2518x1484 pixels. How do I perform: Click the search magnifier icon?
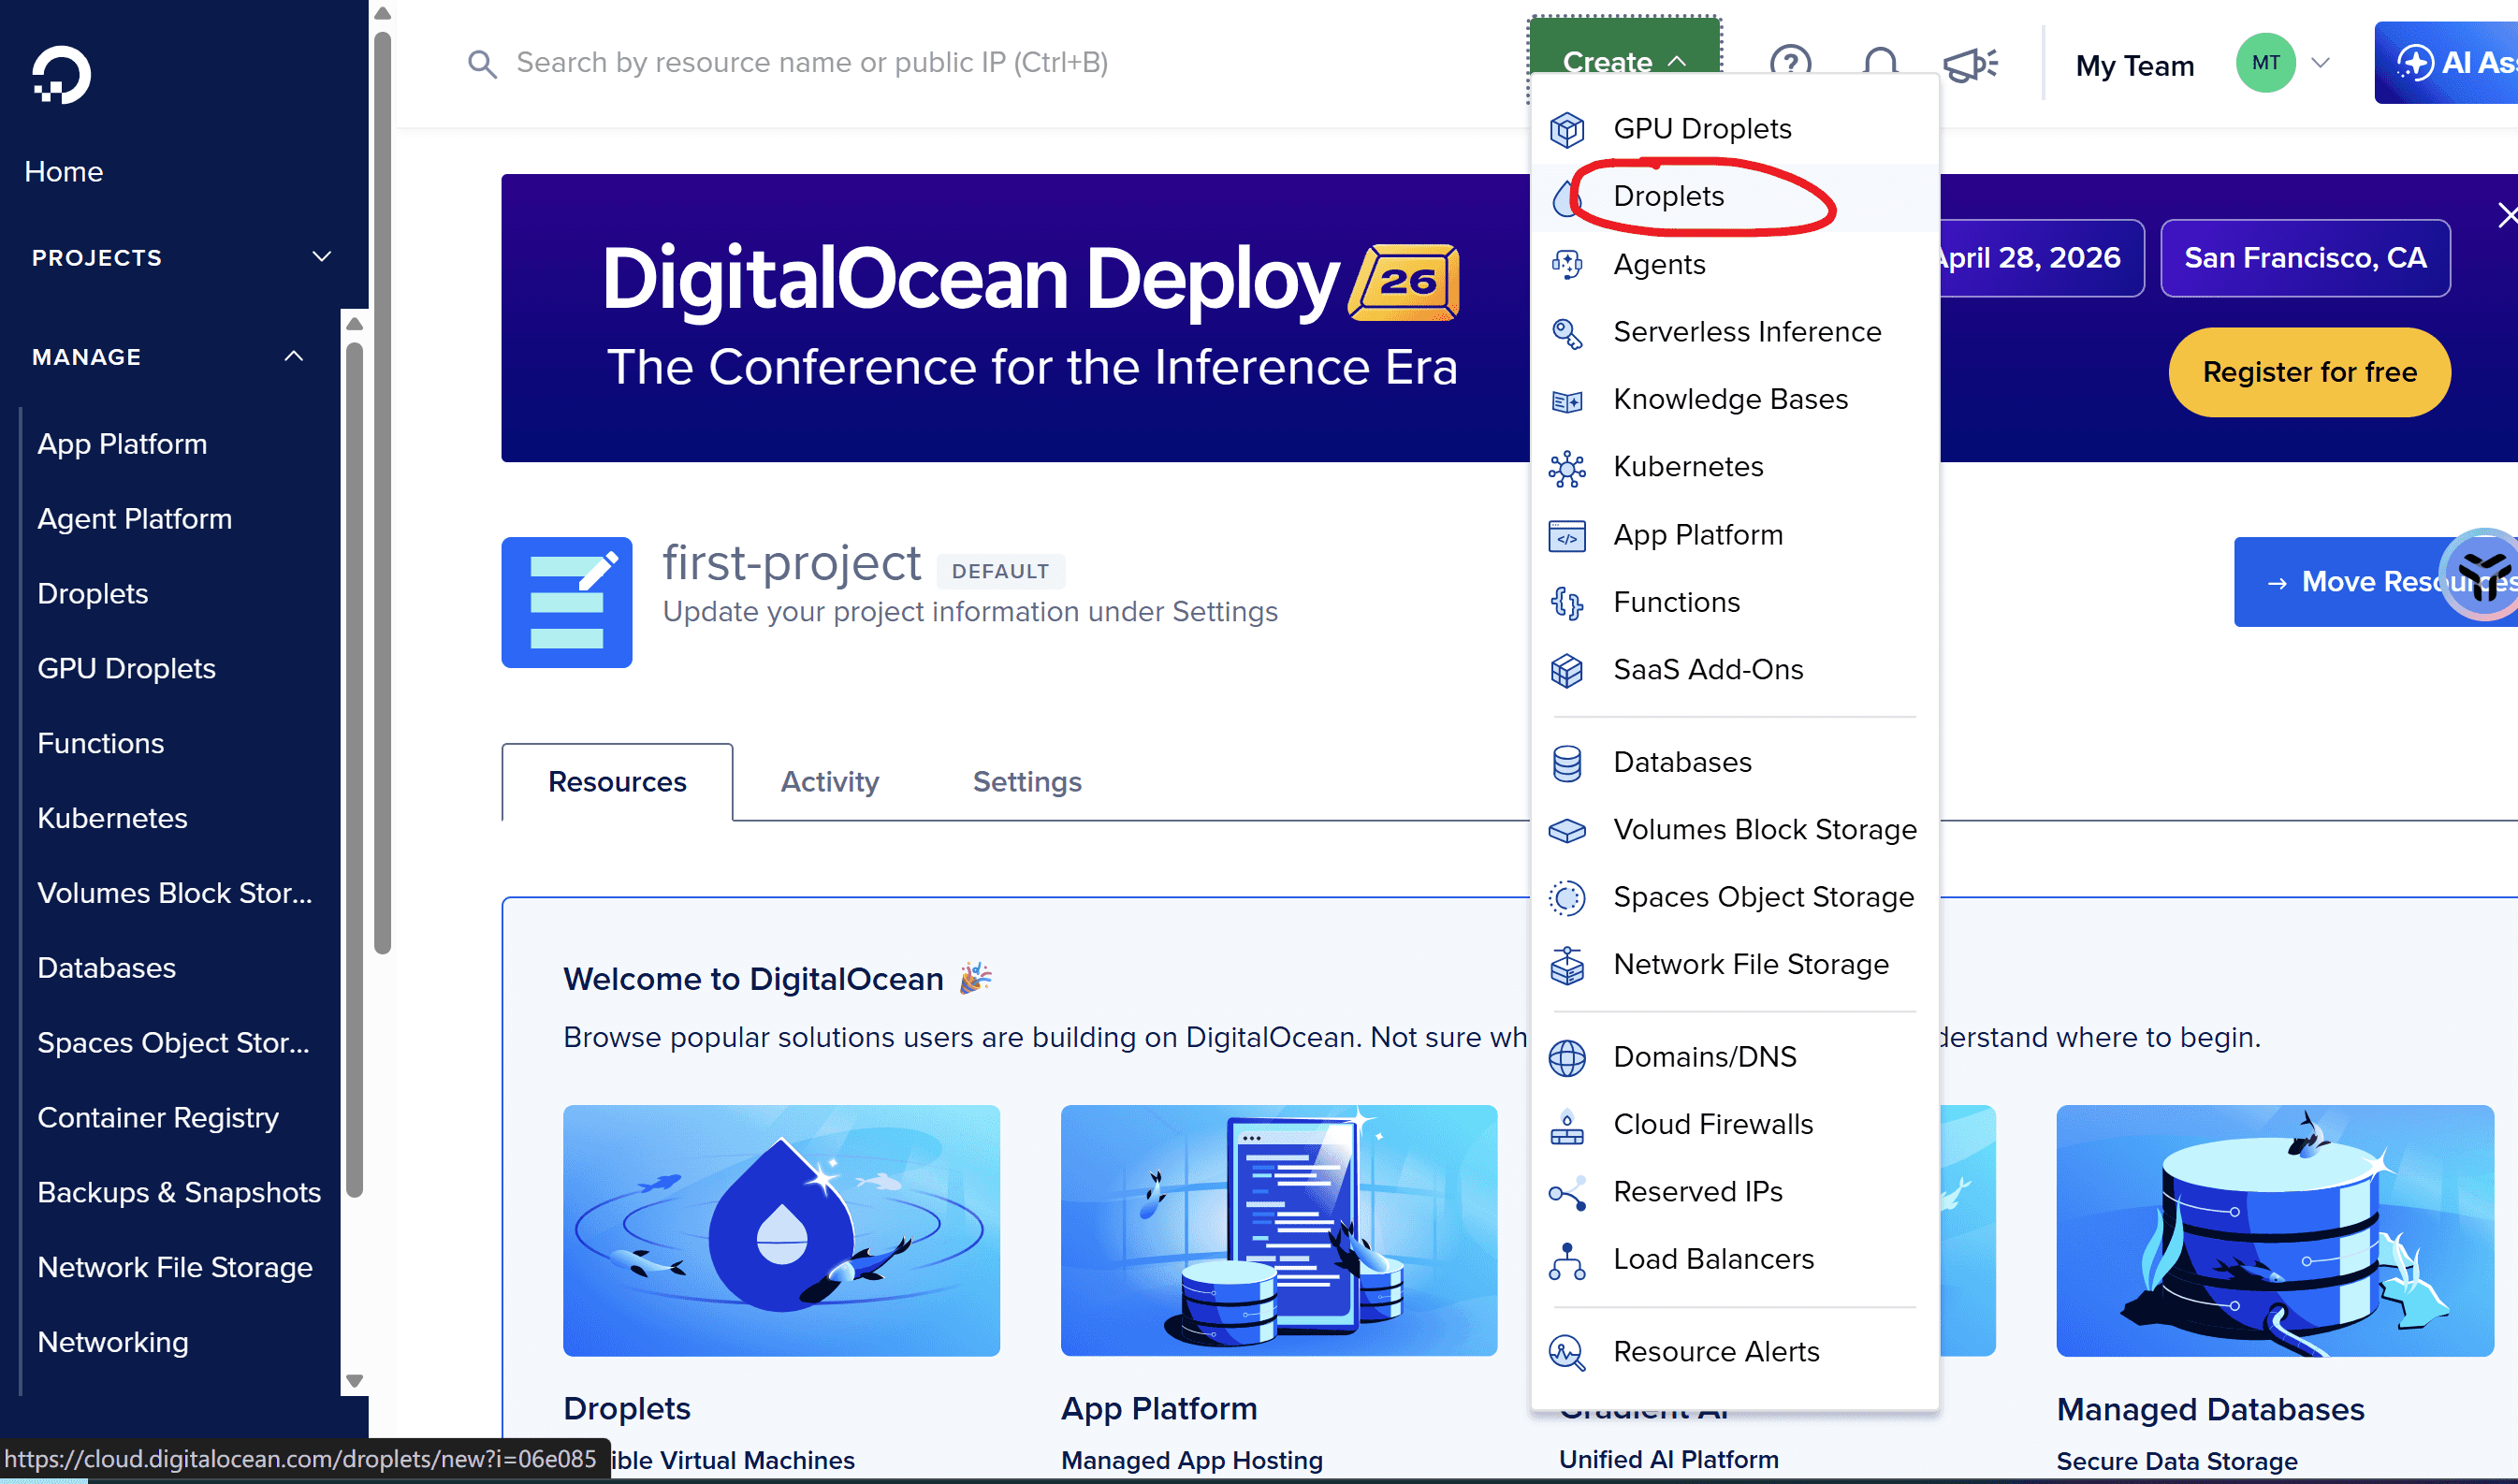482,64
